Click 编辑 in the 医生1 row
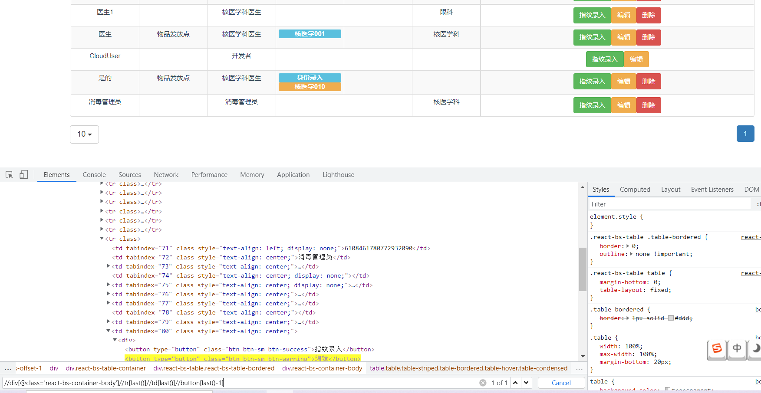Screen dimensions: 761x393 point(624,15)
